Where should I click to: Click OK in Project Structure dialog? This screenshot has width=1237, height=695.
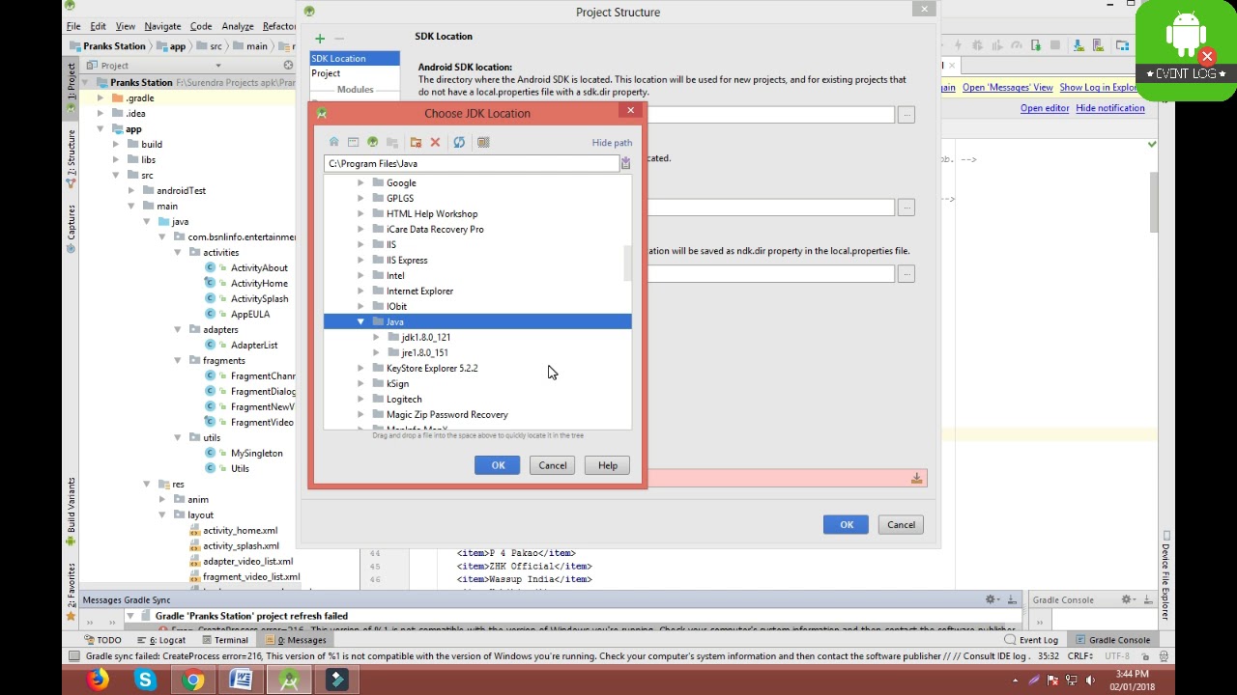point(847,524)
